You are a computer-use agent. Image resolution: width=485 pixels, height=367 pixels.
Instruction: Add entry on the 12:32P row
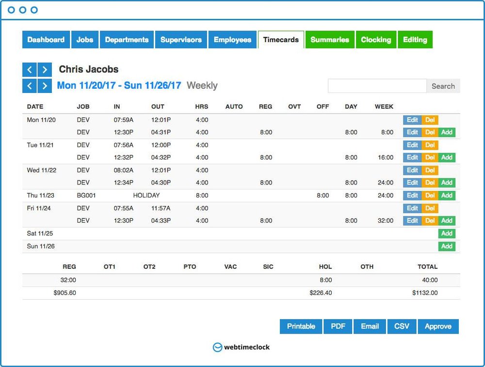pos(447,157)
